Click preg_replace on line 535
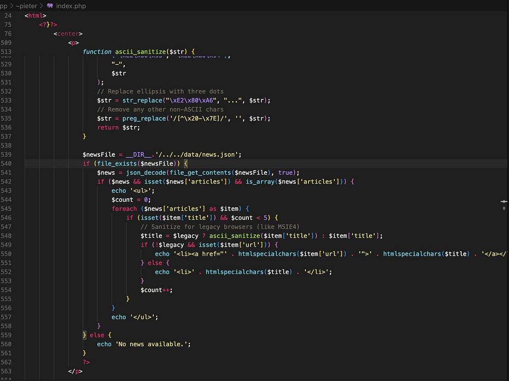 (144, 119)
